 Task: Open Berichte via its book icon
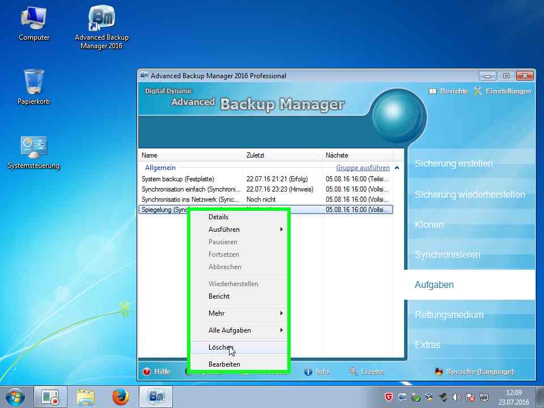pyautogui.click(x=432, y=91)
